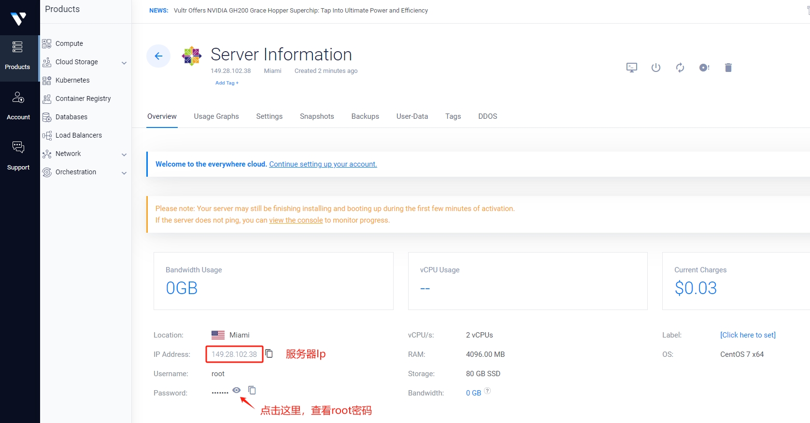This screenshot has height=423, width=810.
Task: Select the Orchestration menu entry
Action: point(76,172)
